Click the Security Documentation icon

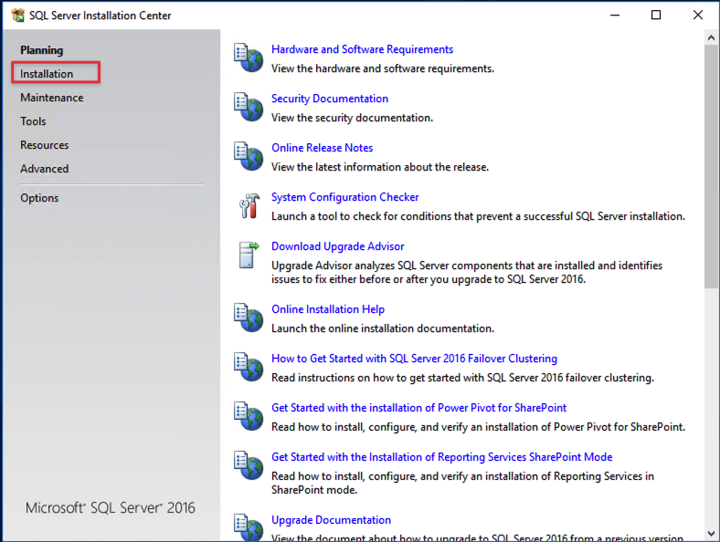[248, 107]
